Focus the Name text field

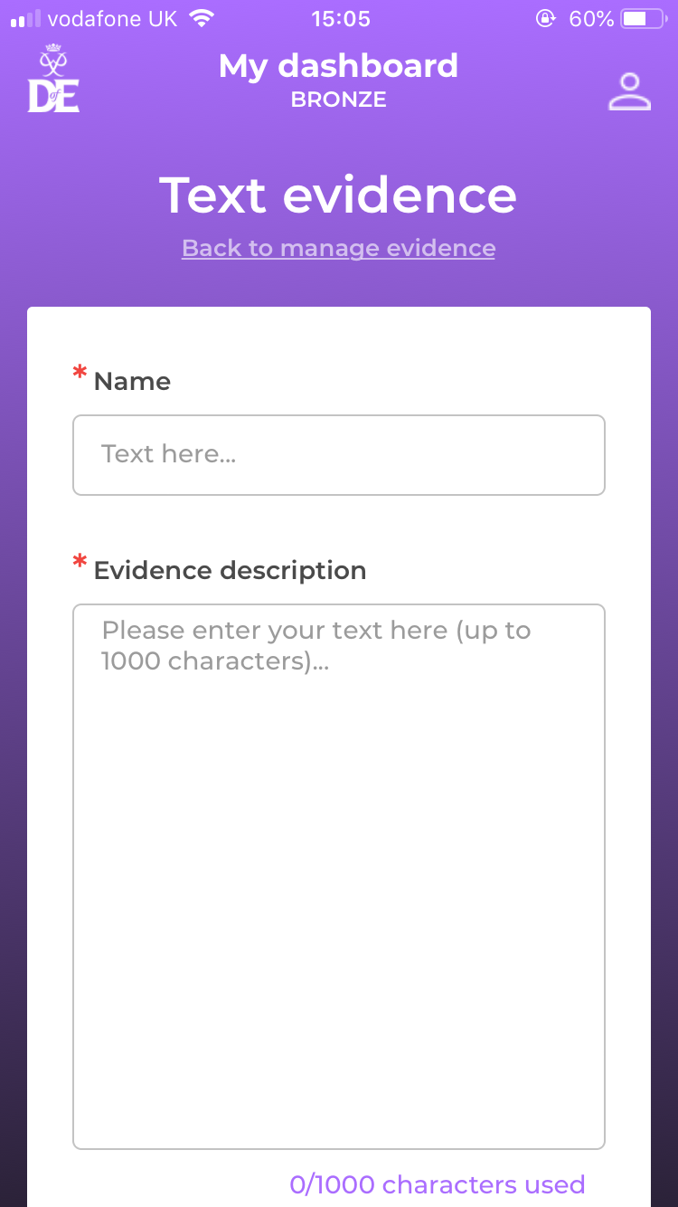[x=339, y=455]
